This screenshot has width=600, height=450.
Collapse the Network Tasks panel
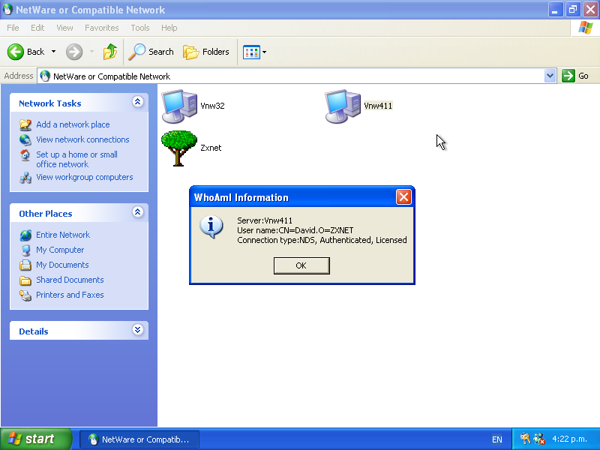[138, 102]
